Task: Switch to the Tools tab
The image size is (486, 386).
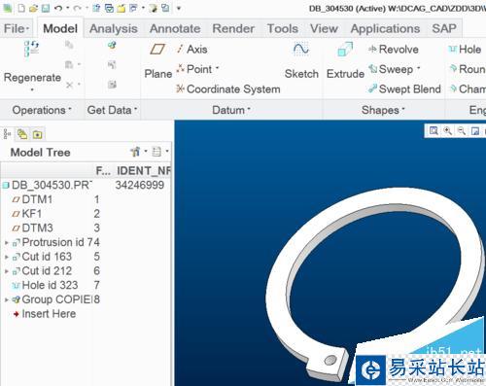Action: click(283, 28)
